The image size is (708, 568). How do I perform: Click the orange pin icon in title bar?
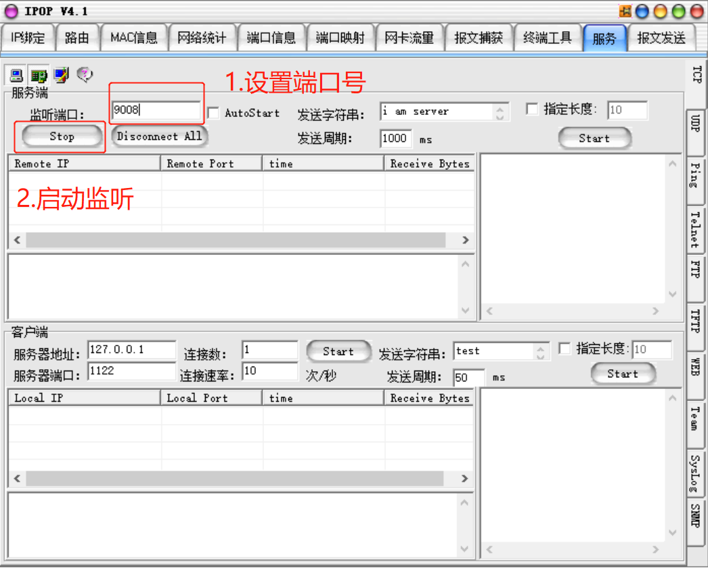625,11
